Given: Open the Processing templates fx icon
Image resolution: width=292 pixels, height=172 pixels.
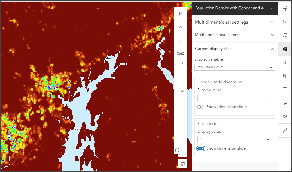Looking at the screenshot, I should pos(285,35).
